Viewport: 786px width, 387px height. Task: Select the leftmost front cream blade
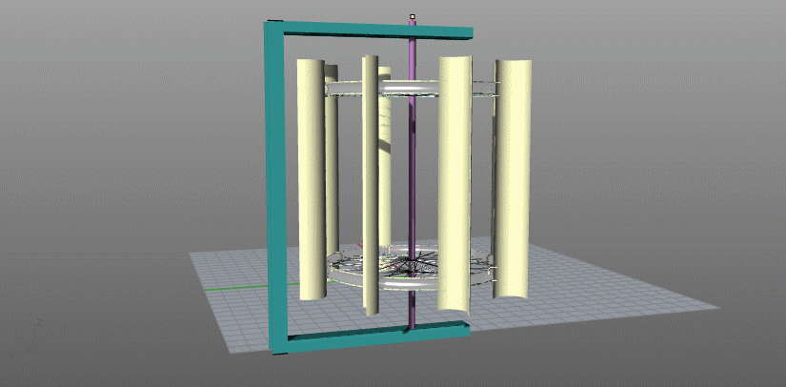tap(312, 180)
